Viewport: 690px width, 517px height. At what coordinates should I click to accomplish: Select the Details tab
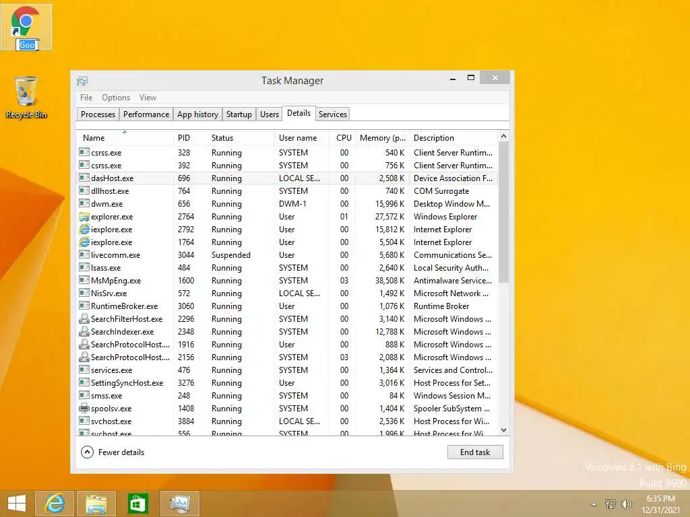point(299,113)
